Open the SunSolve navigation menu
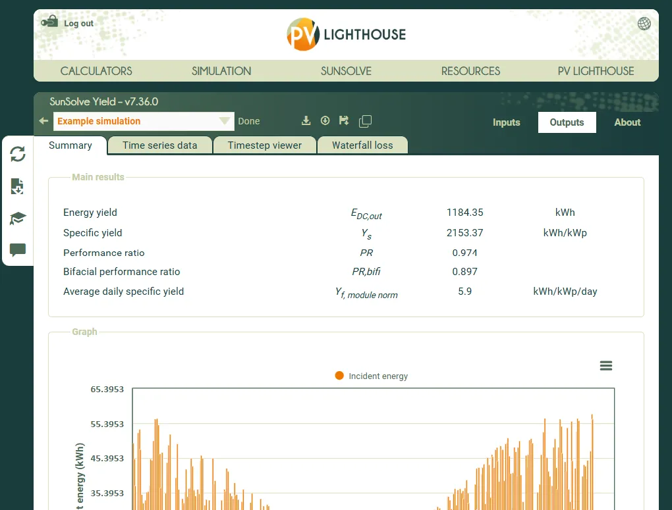 (x=346, y=71)
